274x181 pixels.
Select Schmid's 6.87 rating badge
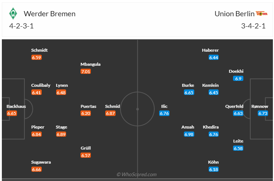pos(111,113)
